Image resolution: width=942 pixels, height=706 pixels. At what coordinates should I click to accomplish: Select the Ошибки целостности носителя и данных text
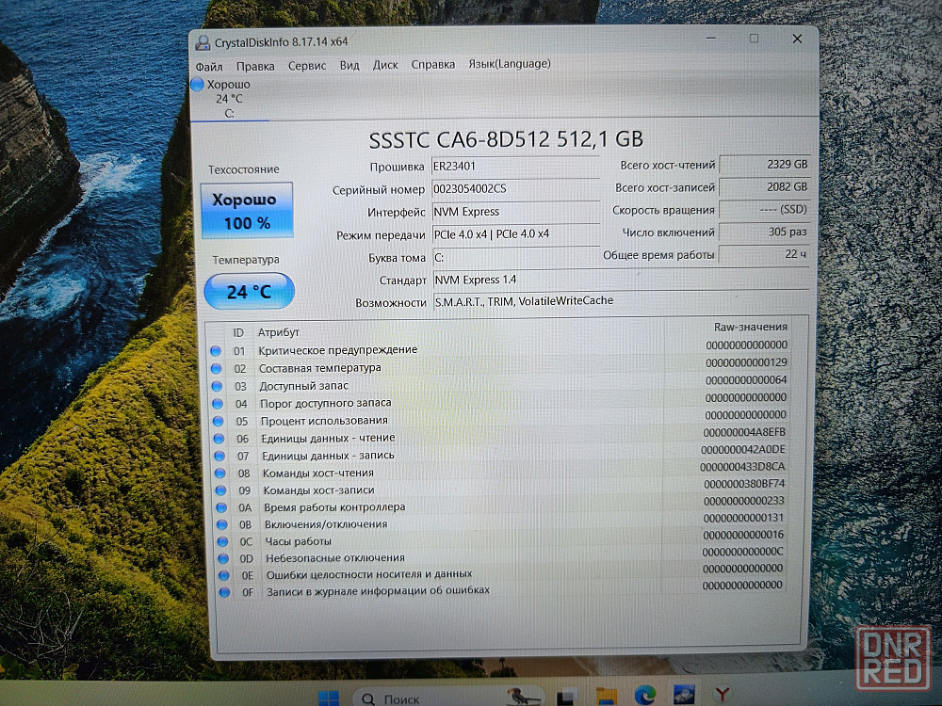click(x=369, y=574)
